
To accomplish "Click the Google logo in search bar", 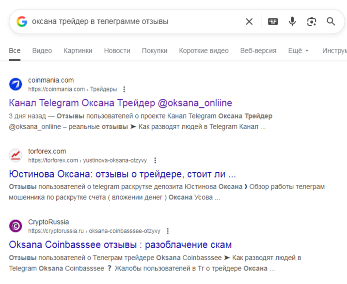I will (22, 22).
